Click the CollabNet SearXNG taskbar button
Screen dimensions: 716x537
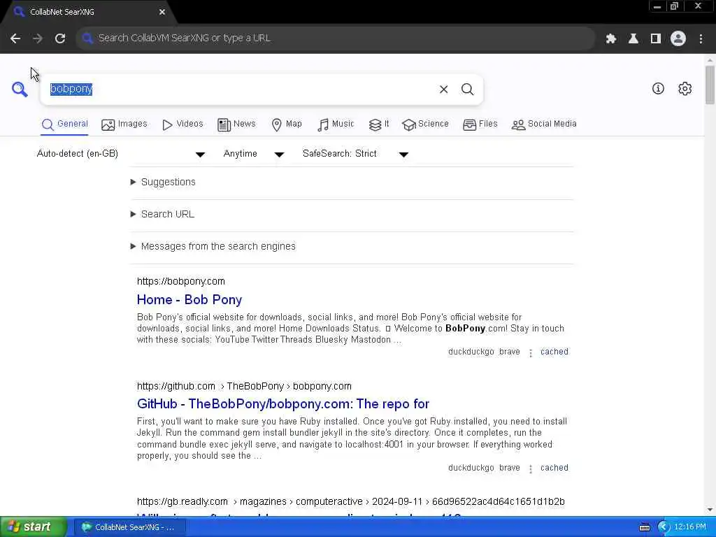tap(130, 527)
